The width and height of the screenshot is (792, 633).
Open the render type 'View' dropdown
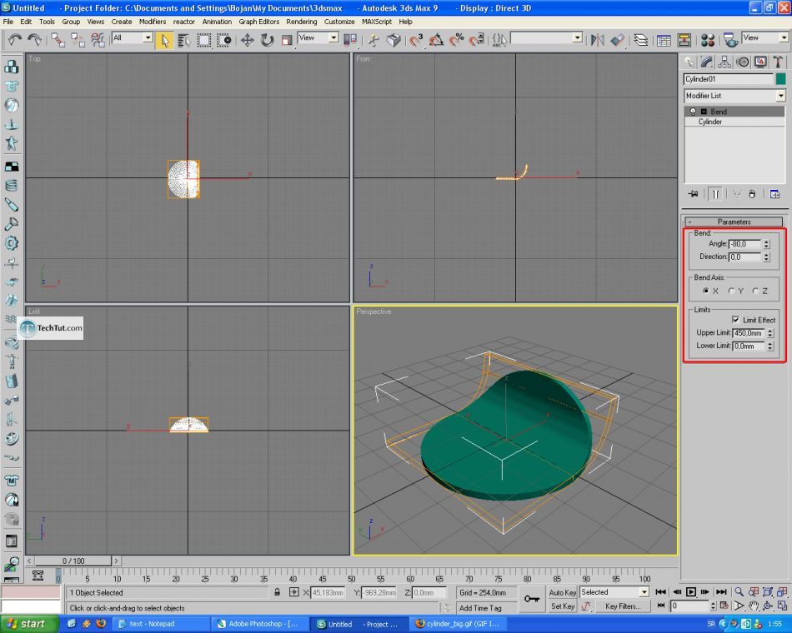point(784,37)
